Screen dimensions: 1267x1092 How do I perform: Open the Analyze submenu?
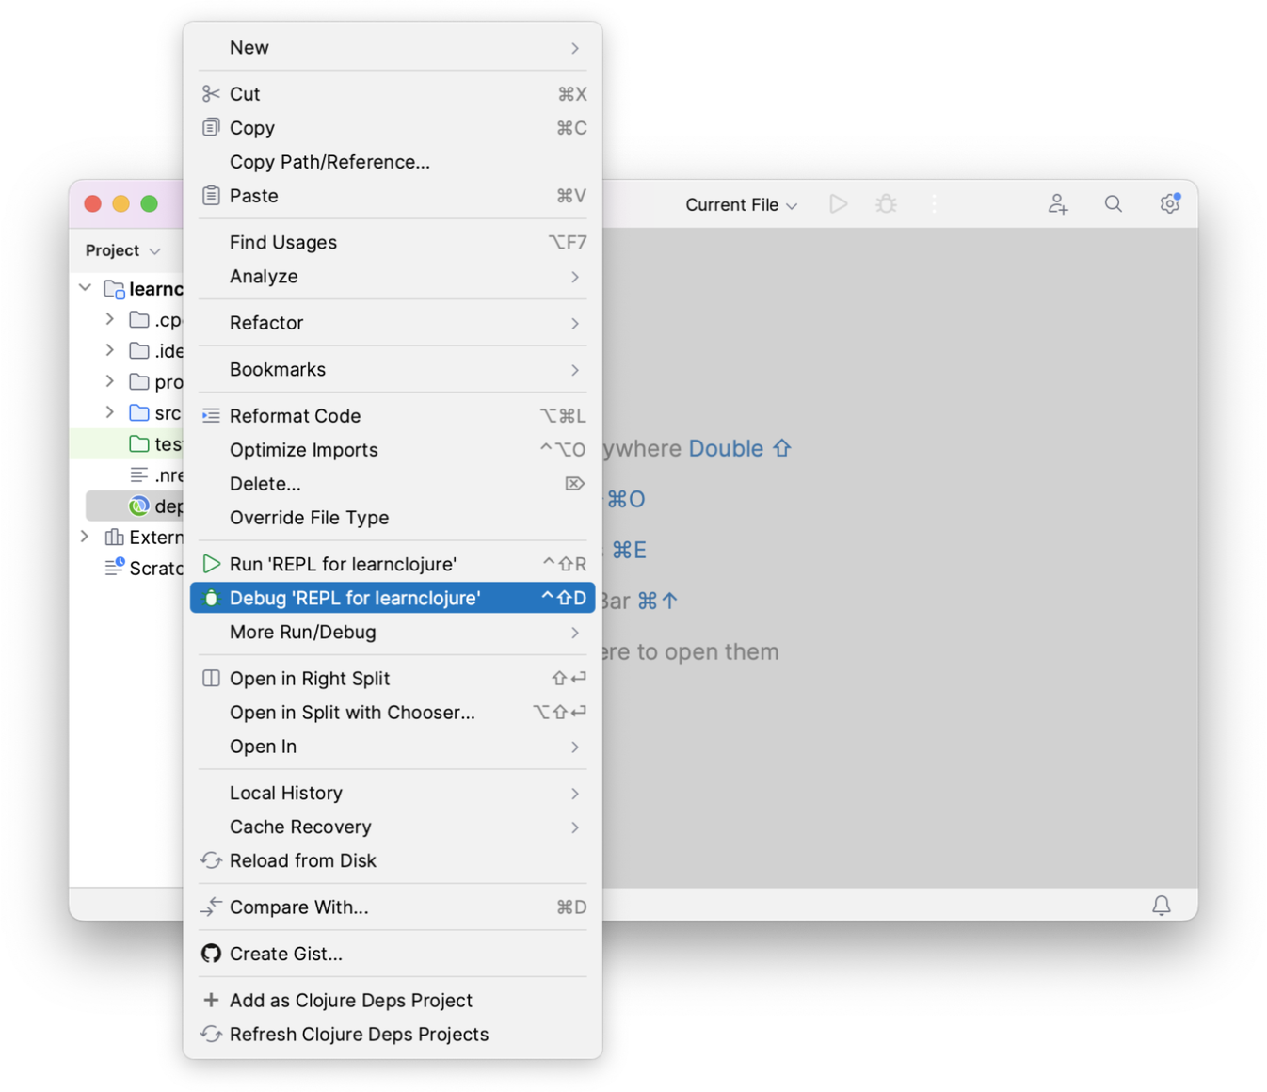tap(393, 277)
